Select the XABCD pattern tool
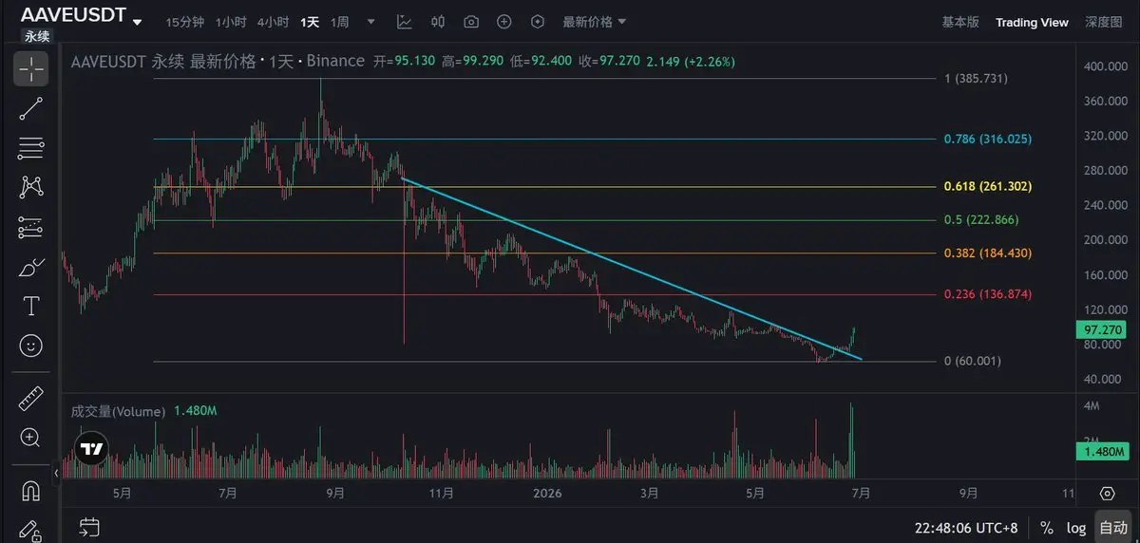This screenshot has height=543, width=1140. 30,187
